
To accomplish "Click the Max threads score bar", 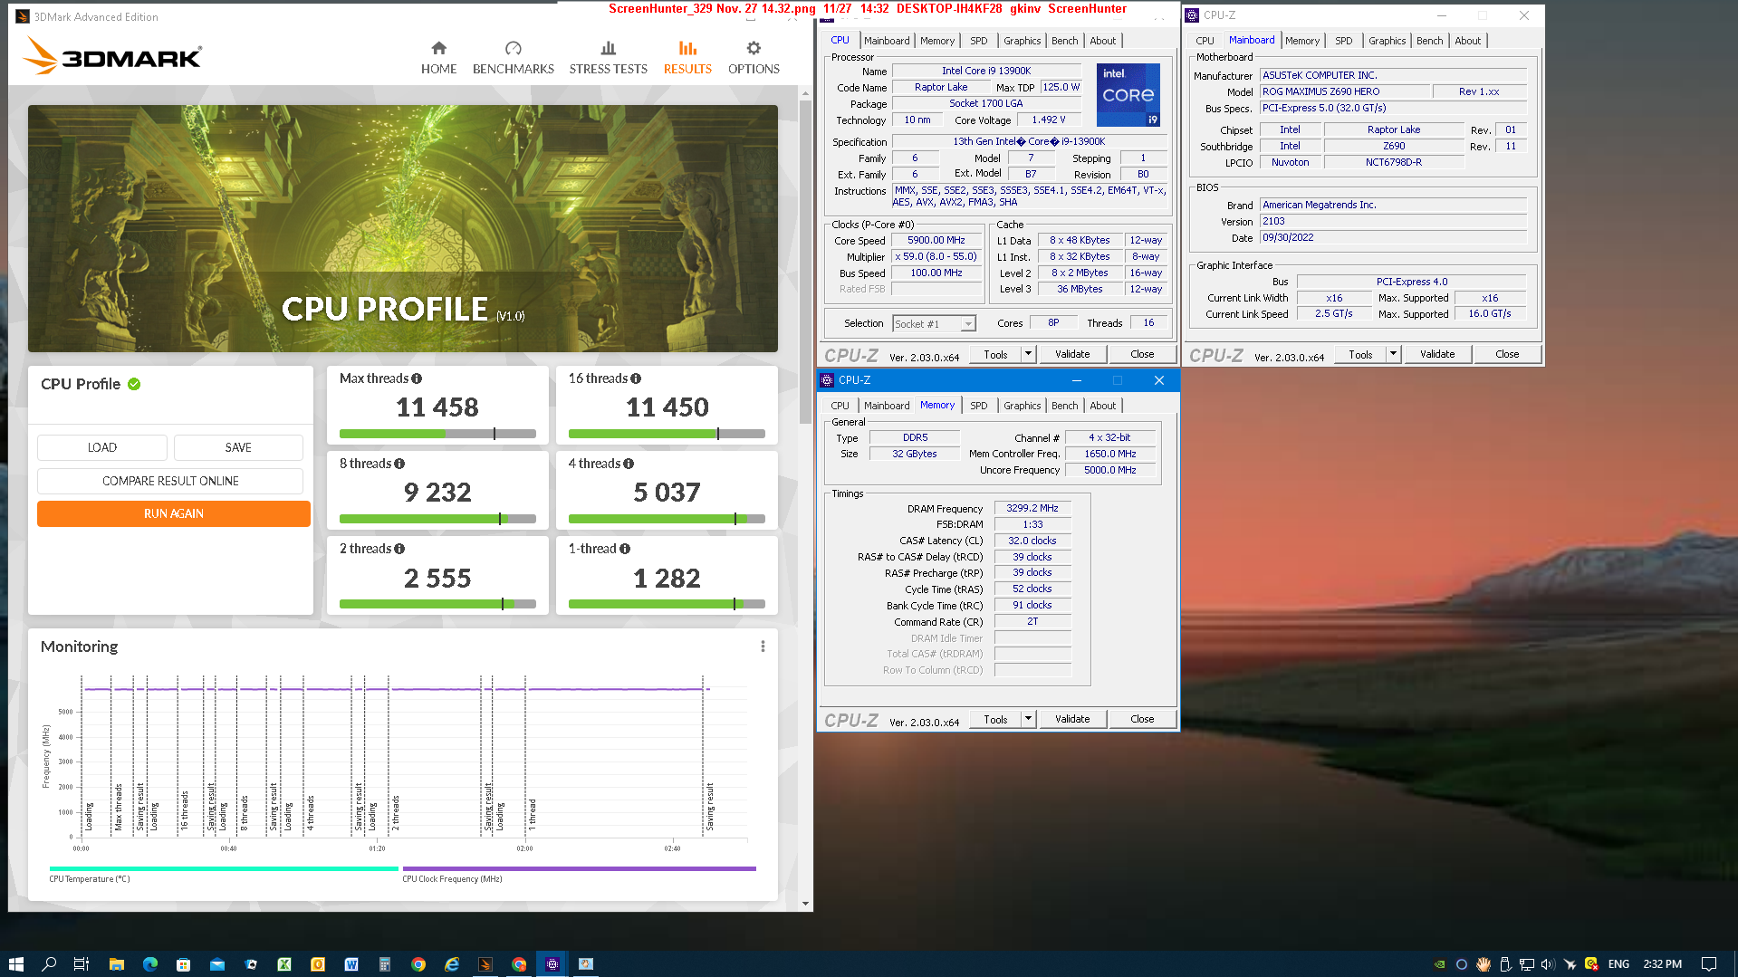I will point(437,434).
